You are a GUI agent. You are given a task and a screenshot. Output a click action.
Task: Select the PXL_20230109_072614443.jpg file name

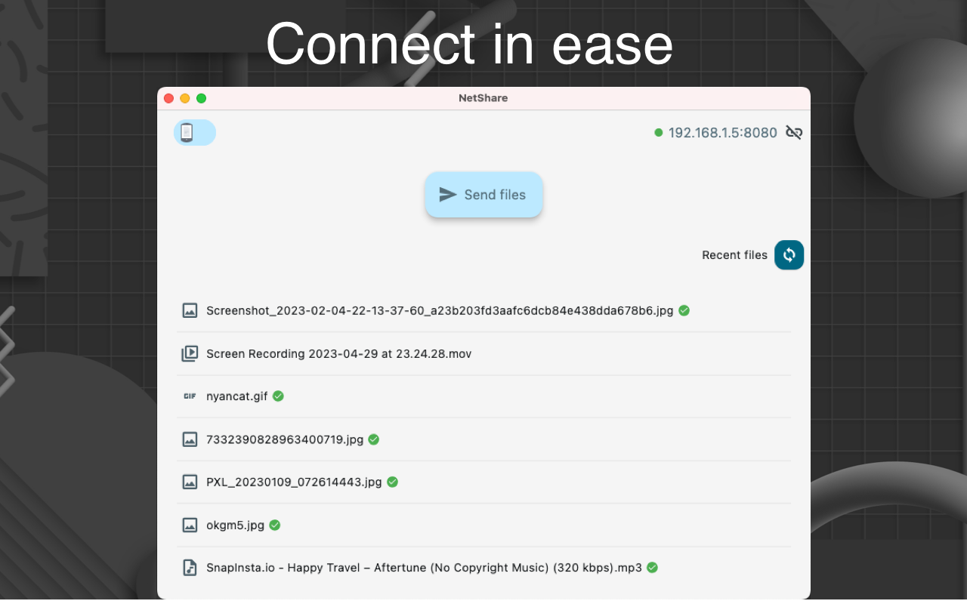[294, 482]
